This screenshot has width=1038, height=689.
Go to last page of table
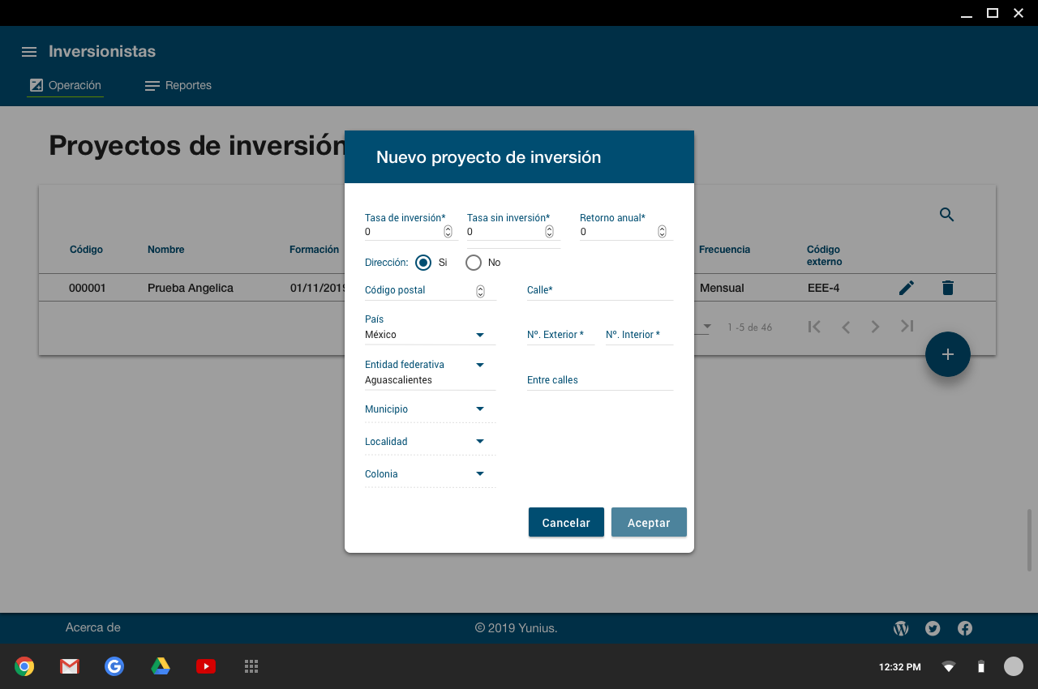coord(907,327)
